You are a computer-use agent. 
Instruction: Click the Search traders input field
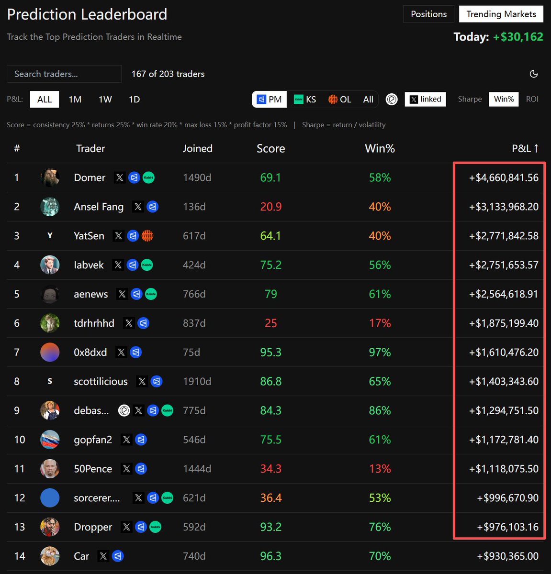point(64,74)
